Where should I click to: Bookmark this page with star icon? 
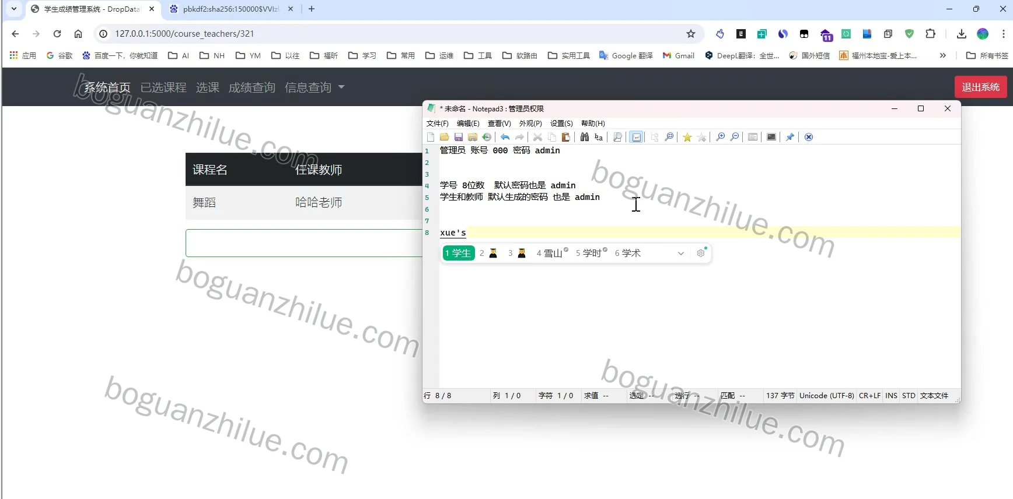(x=691, y=34)
